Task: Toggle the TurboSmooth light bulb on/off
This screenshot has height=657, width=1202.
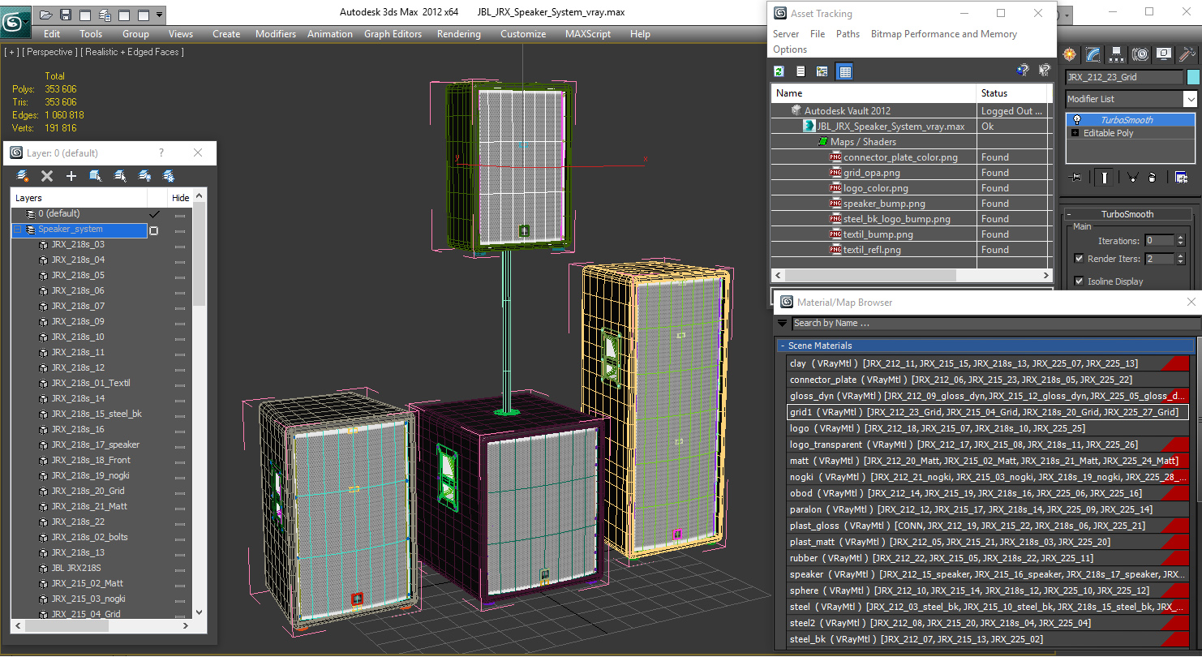Action: coord(1076,120)
